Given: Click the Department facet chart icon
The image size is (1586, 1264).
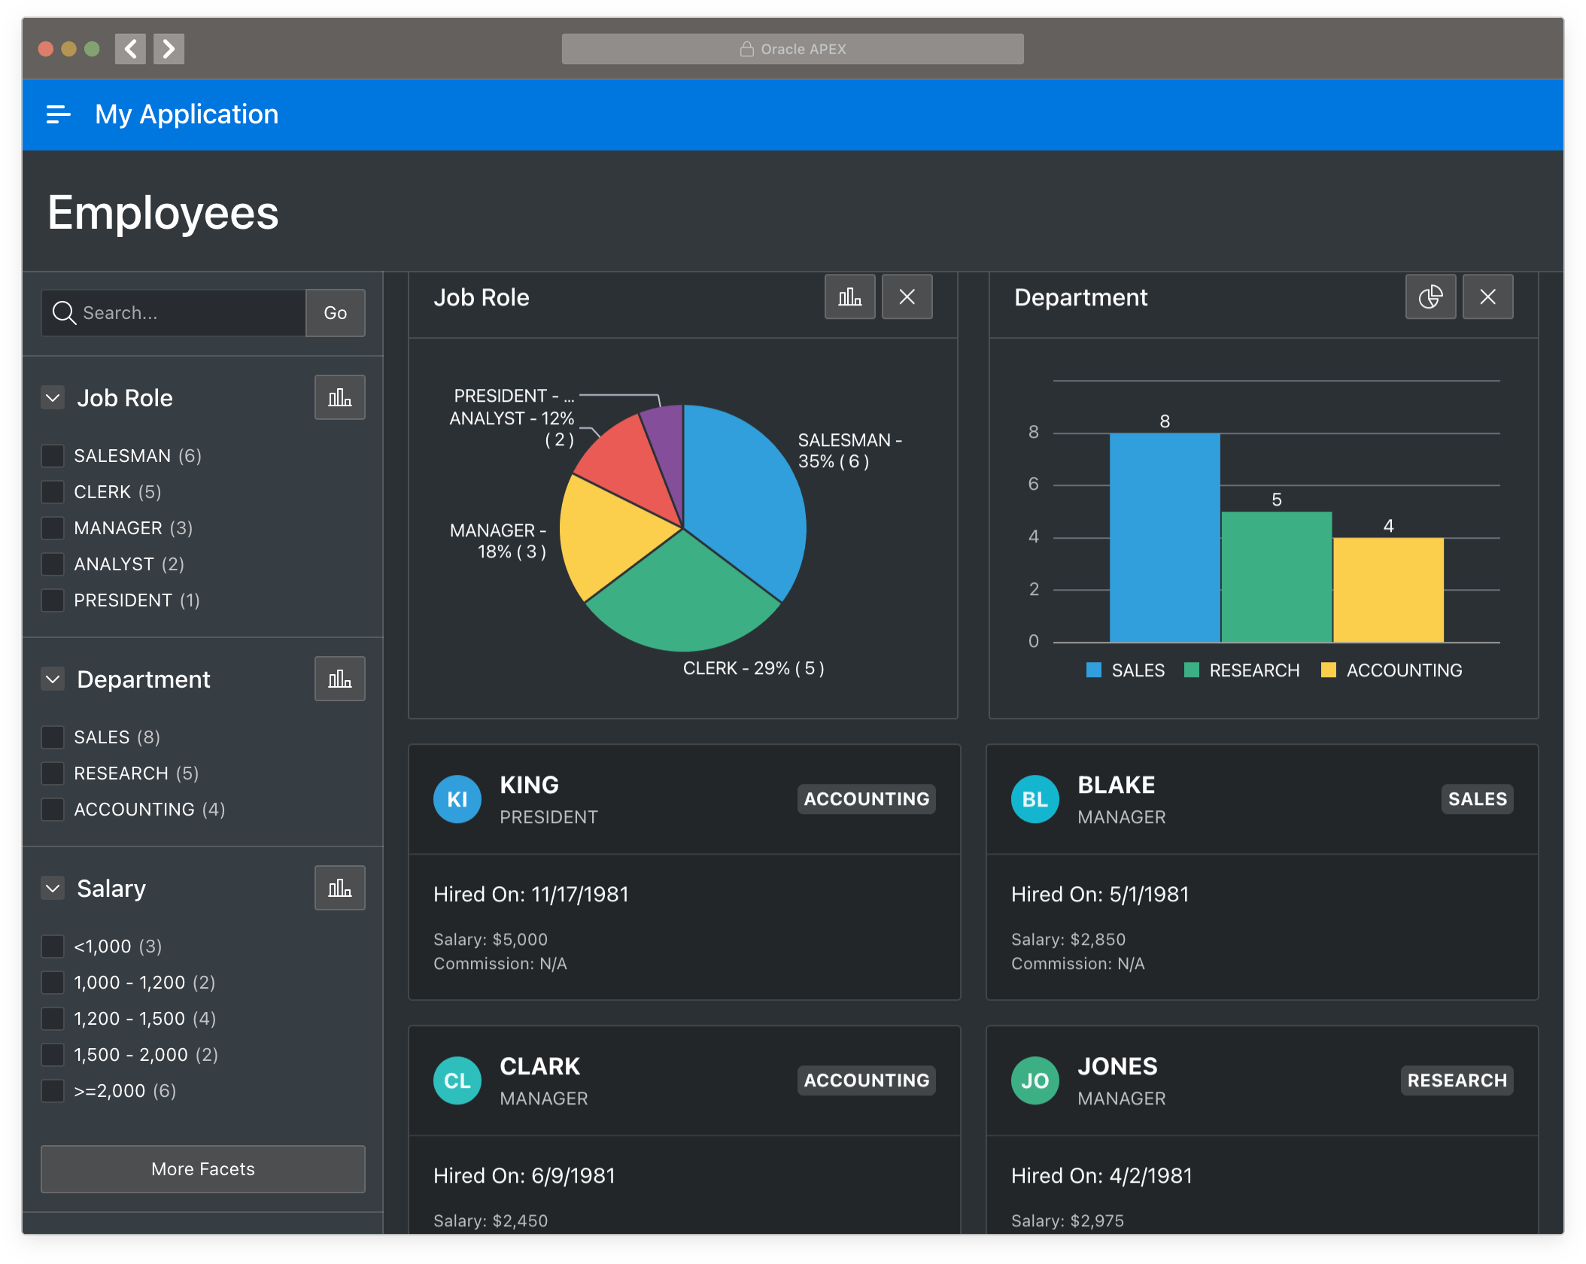Looking at the screenshot, I should pos(339,679).
